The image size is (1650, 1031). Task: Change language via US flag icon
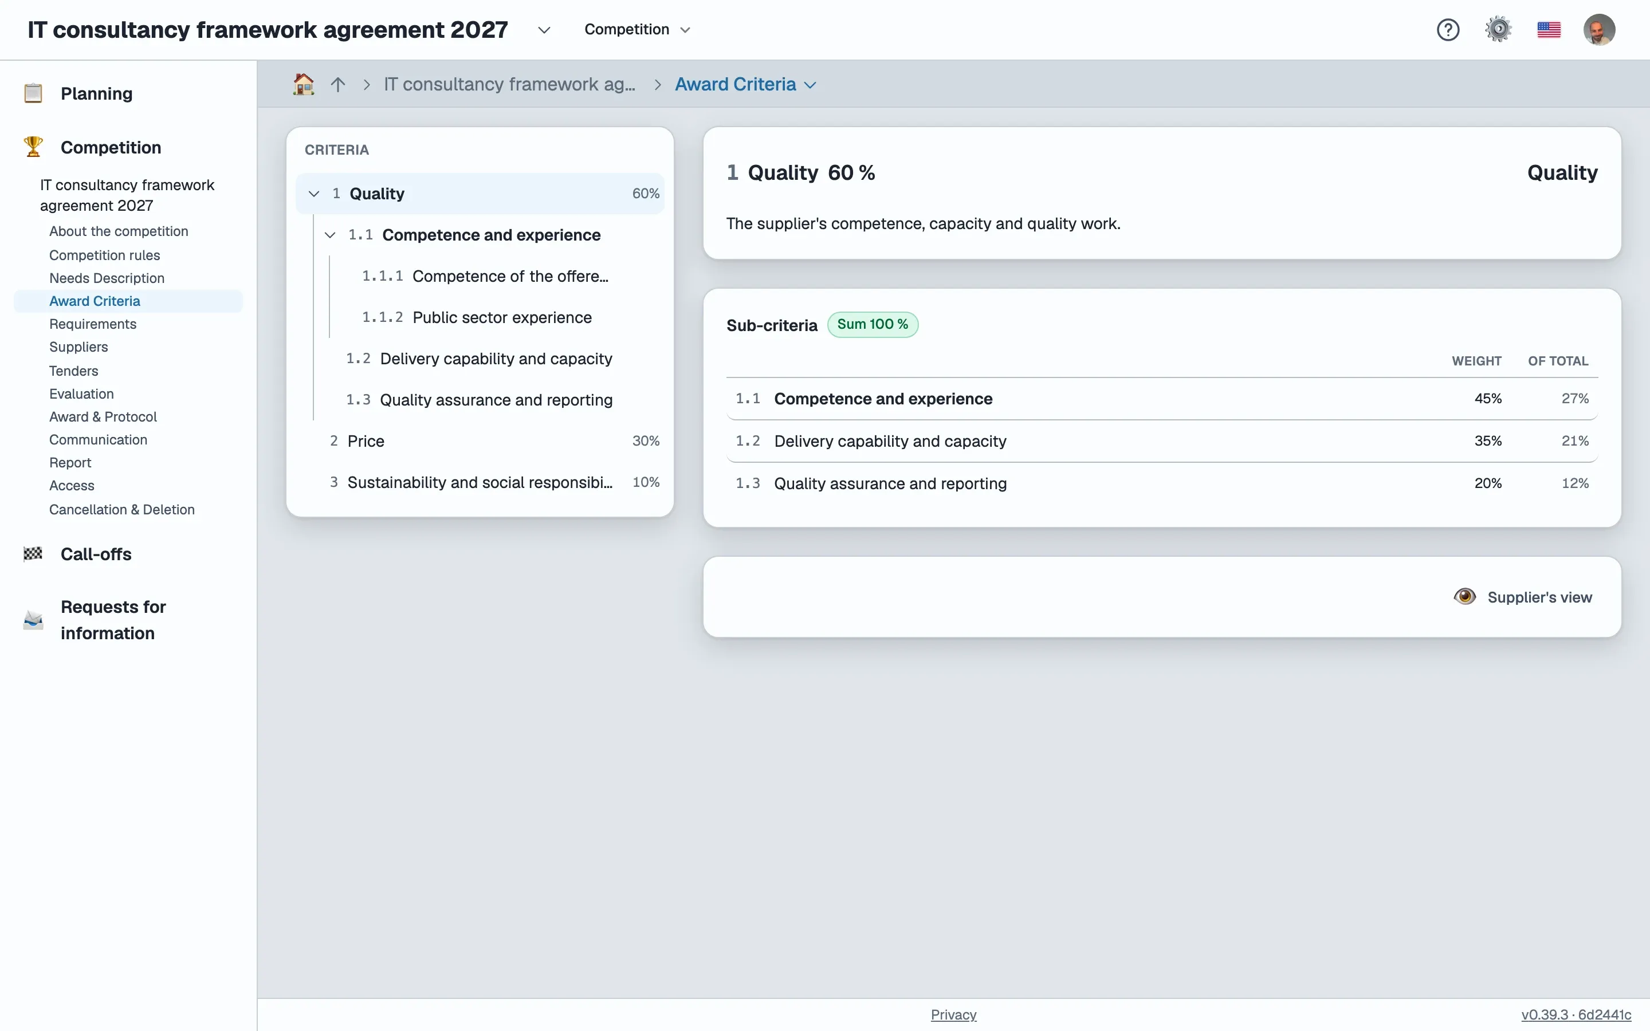(x=1549, y=29)
